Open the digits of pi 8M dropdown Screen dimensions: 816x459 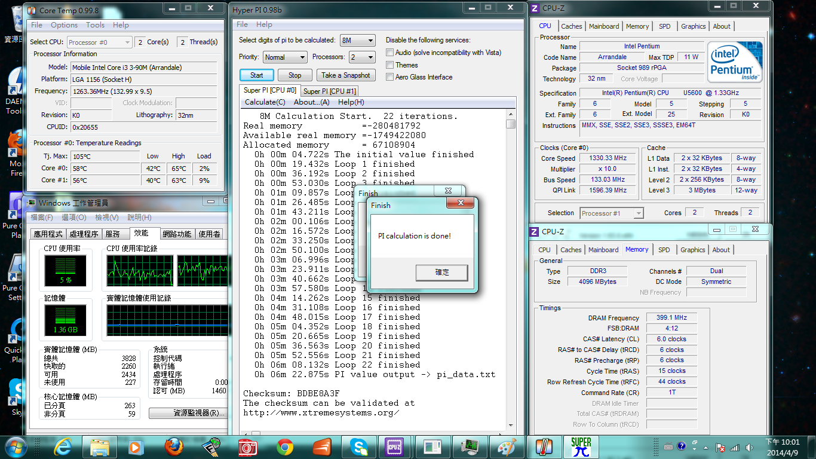(x=357, y=41)
